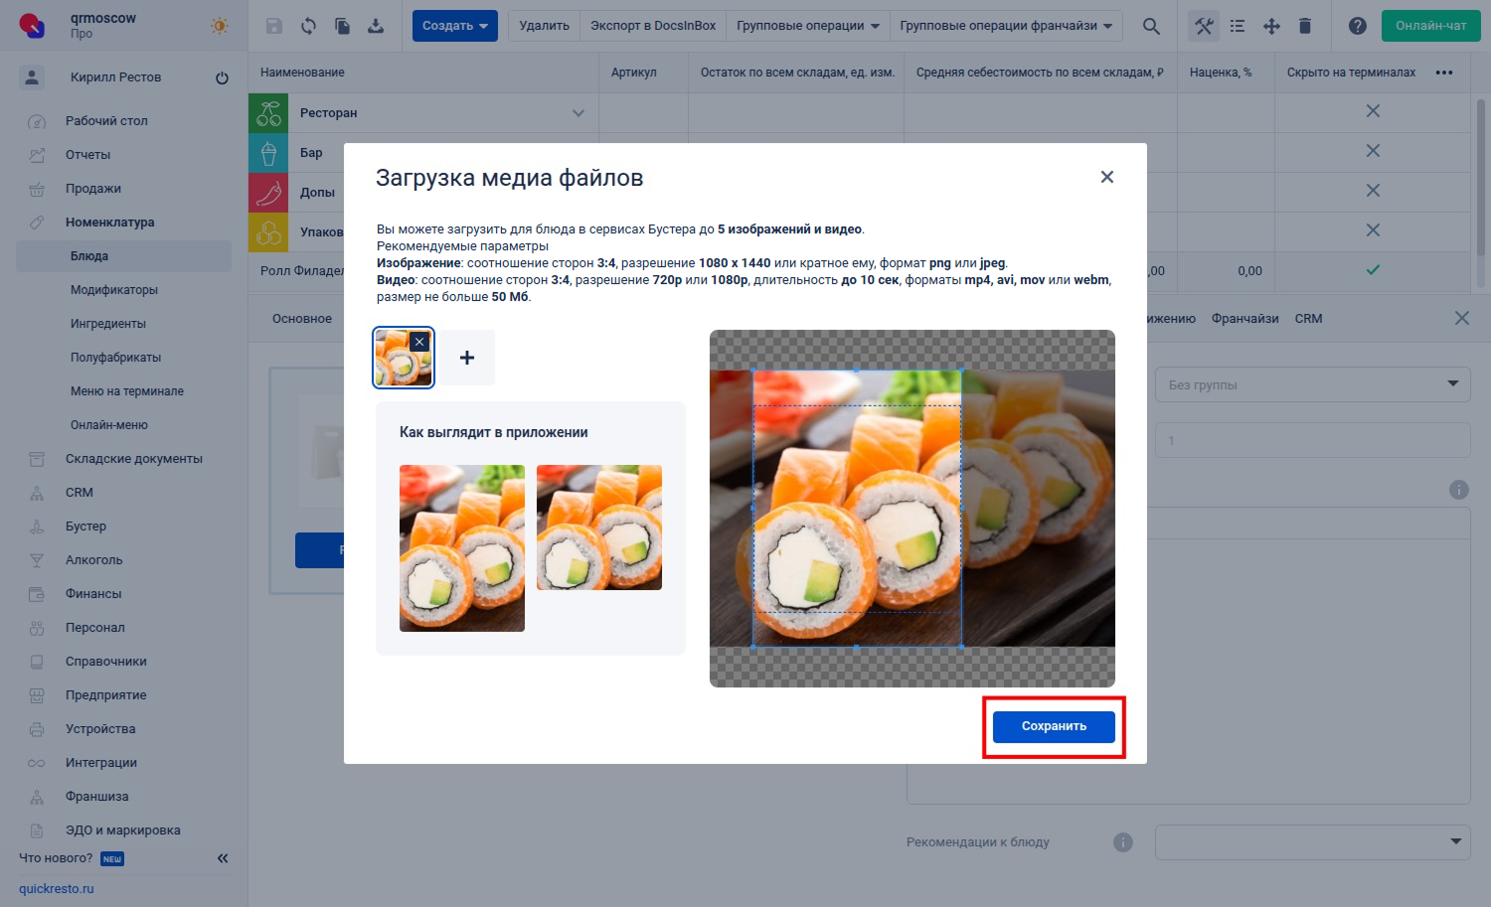
Task: Click the trash icon in the top toolbar
Action: click(x=1305, y=26)
